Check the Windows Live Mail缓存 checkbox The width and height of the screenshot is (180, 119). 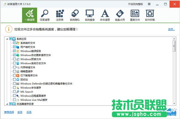click(x=14, y=100)
